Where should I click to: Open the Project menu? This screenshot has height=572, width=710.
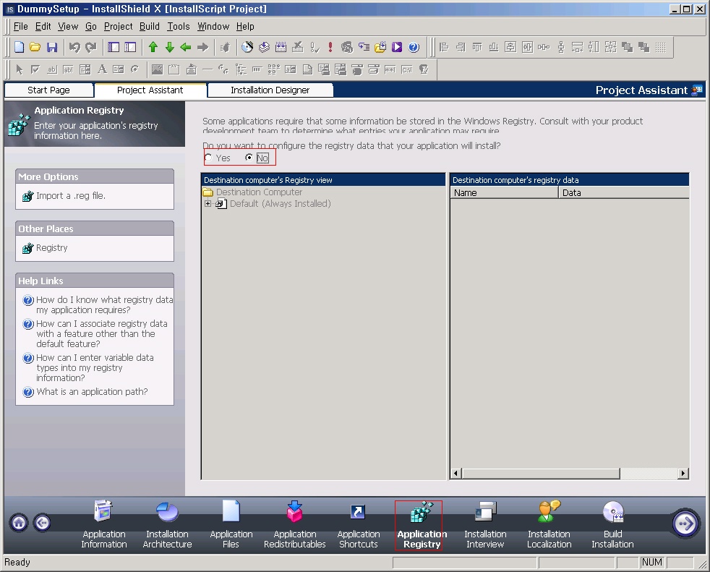[x=118, y=26]
